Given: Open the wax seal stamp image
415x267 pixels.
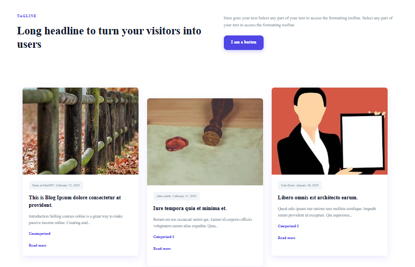Looking at the screenshot, I should pyautogui.click(x=205, y=142).
